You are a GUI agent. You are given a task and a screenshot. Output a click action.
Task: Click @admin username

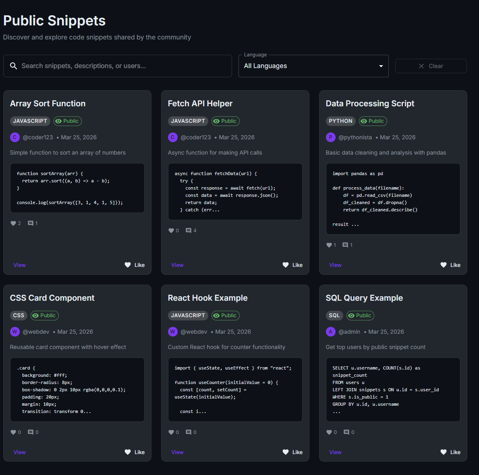(x=349, y=332)
